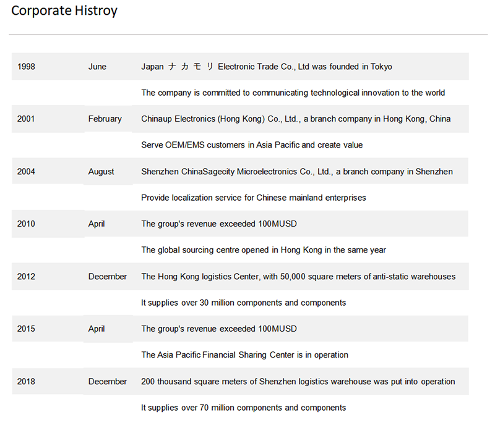
Task: Click the Chinaup Electronics (Hong Kong) entry
Action: [x=296, y=119]
